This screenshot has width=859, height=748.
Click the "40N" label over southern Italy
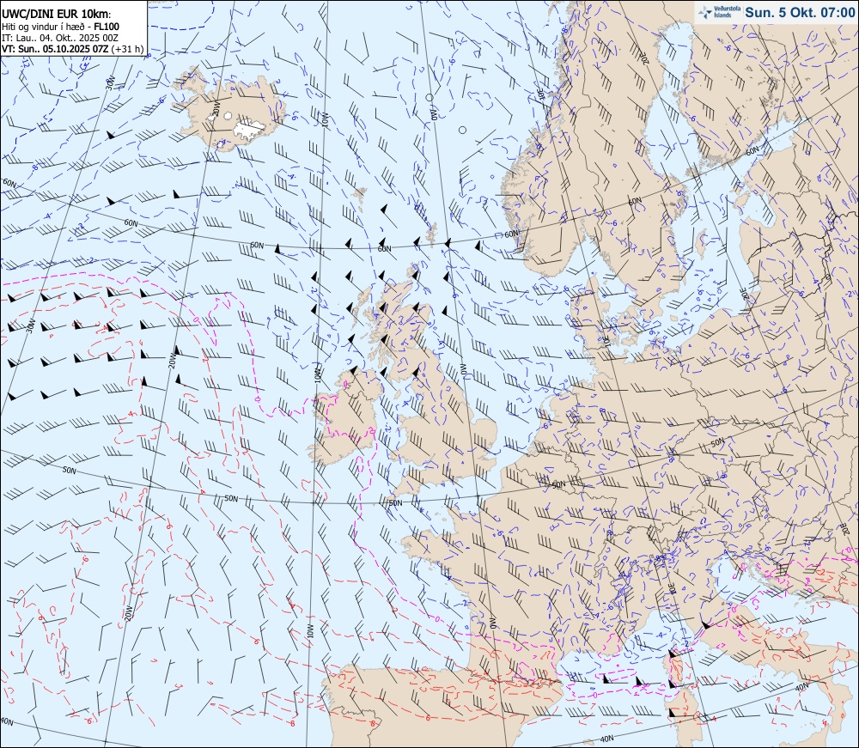click(x=801, y=687)
